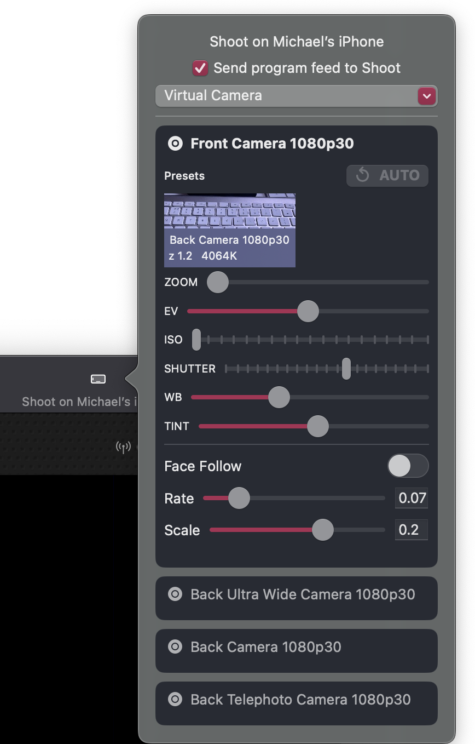The height and width of the screenshot is (744, 475).
Task: Uncheck Send program feed to Shoot
Action: [x=200, y=68]
